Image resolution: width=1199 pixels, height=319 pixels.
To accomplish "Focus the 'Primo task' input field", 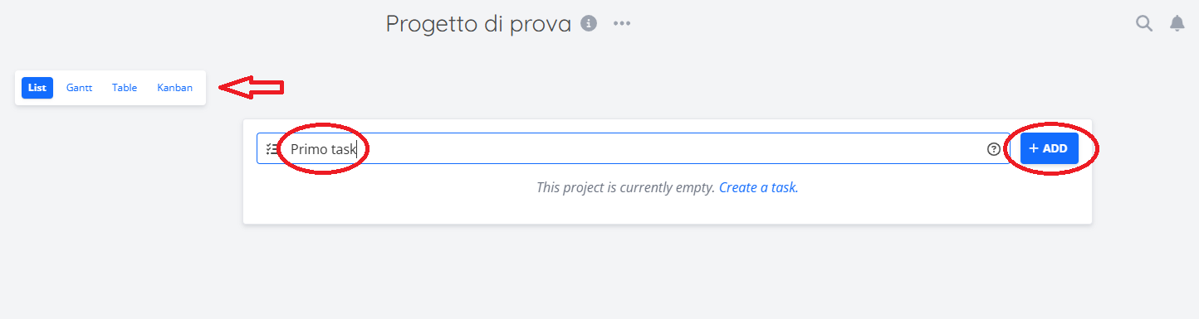I will tap(633, 149).
